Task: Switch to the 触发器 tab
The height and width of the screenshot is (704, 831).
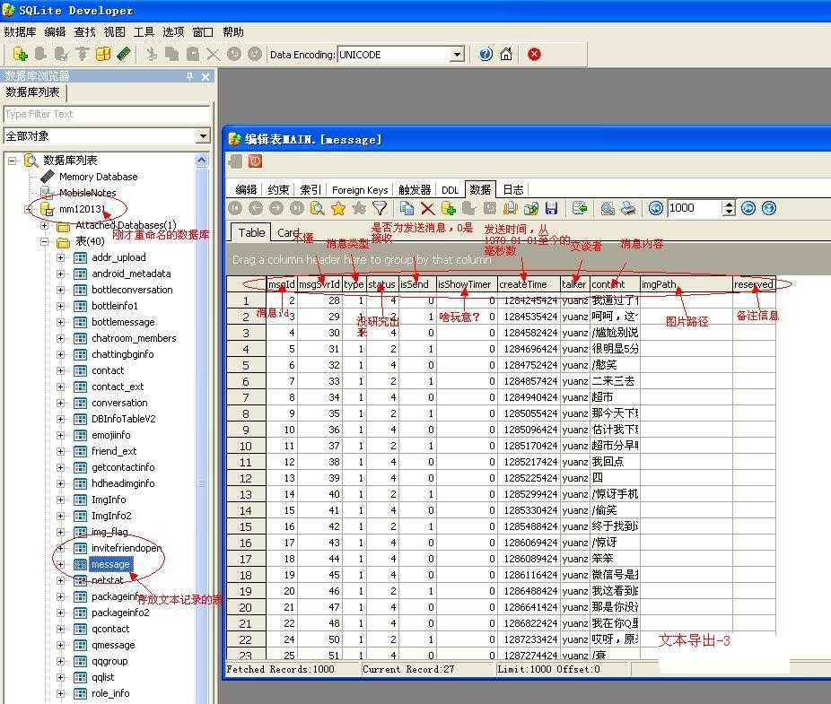Action: tap(415, 189)
